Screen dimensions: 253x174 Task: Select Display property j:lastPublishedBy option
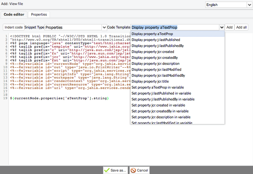coord(177,46)
